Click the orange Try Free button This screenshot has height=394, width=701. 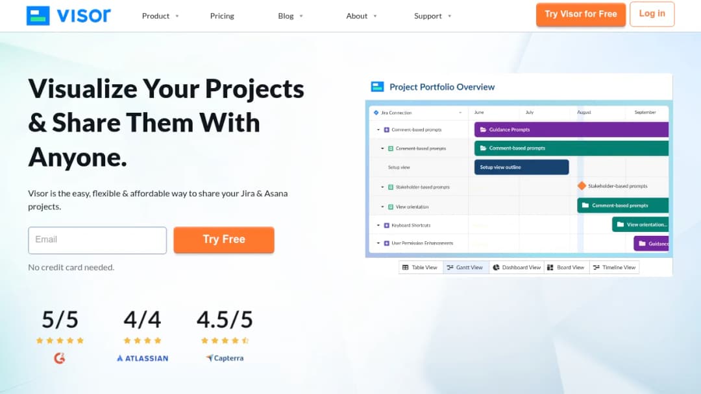[224, 240]
